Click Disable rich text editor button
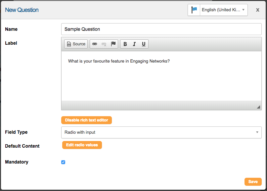 (x=86, y=120)
